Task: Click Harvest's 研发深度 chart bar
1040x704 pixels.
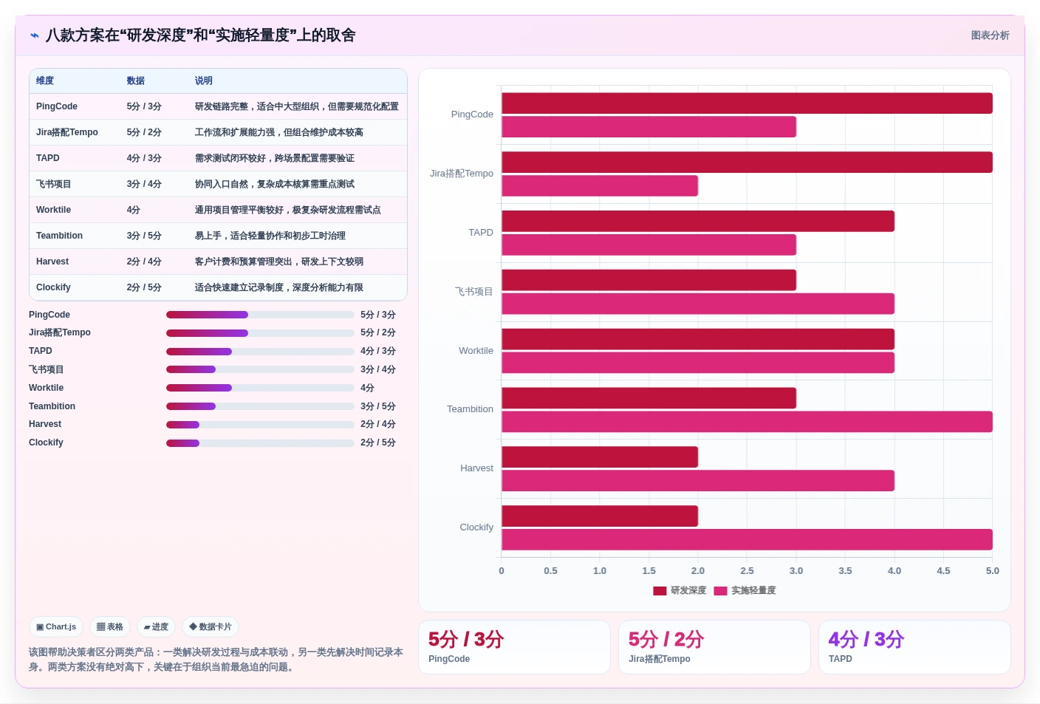Action: 600,457
